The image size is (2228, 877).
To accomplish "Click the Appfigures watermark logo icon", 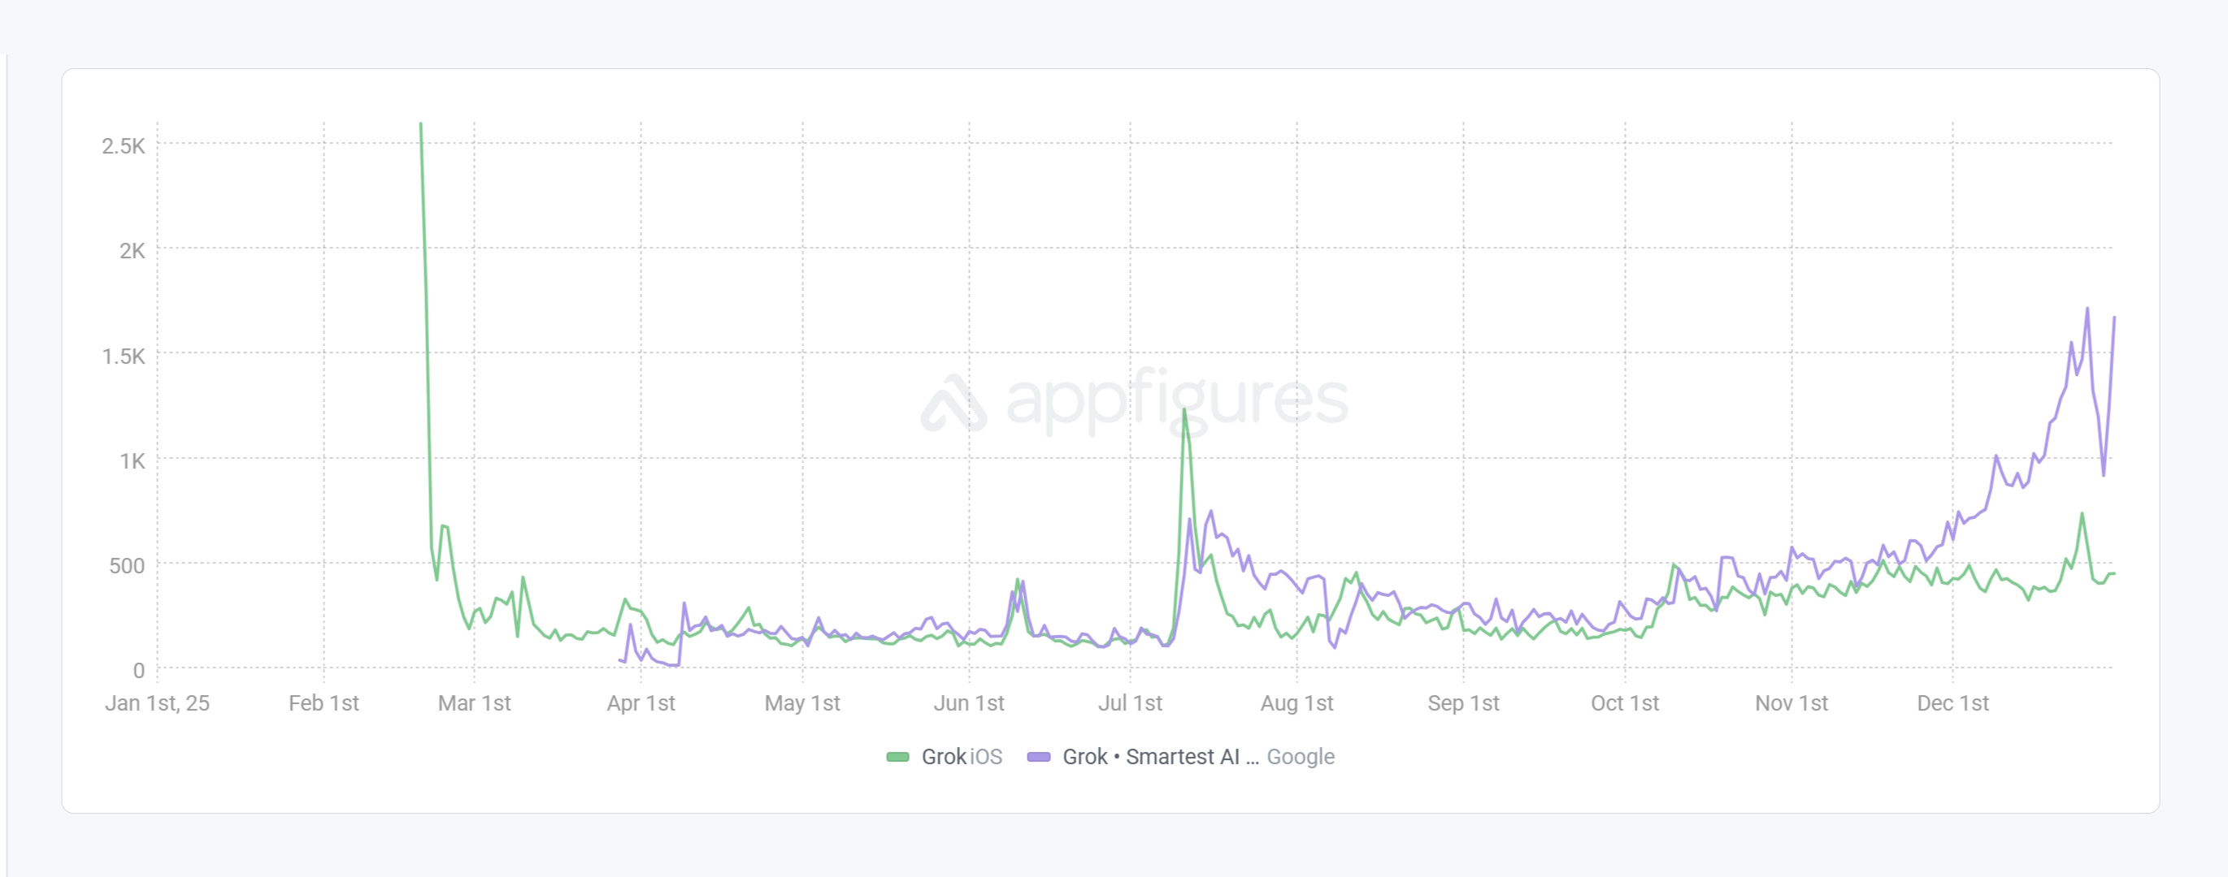I will coord(953,403).
